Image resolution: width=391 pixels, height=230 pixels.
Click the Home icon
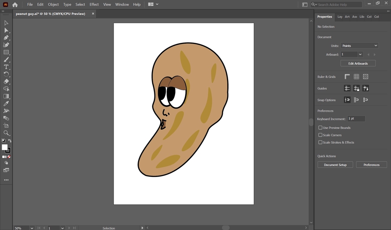click(15, 4)
